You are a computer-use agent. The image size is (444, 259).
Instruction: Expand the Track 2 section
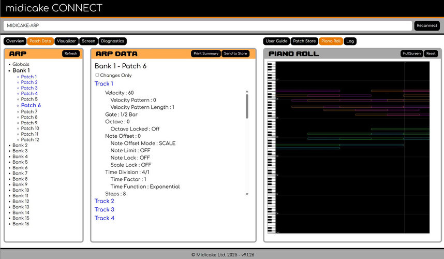click(x=104, y=201)
